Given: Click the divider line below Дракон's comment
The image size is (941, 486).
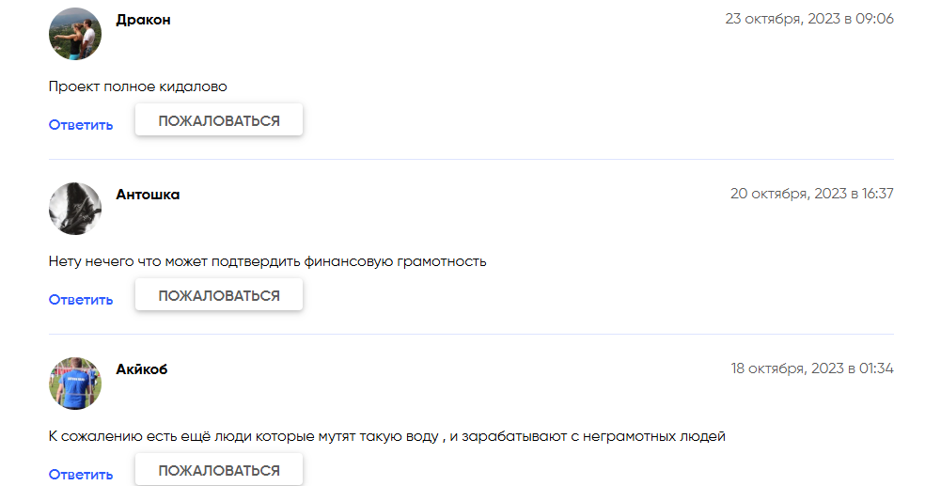Looking at the screenshot, I should [x=471, y=160].
